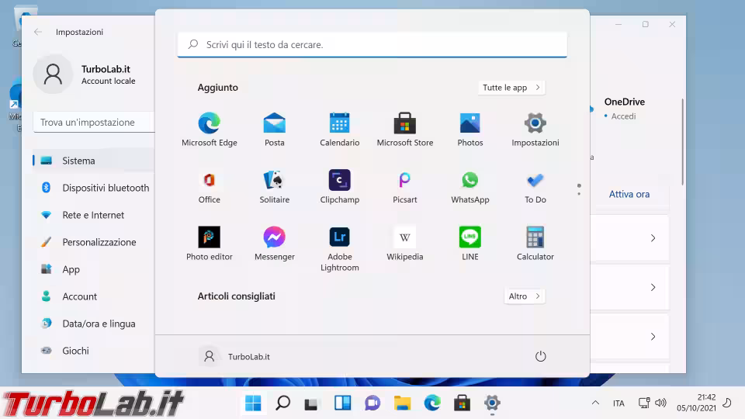Click the ITA language indicator
Viewport: 745px width, 419px height.
tap(619, 403)
